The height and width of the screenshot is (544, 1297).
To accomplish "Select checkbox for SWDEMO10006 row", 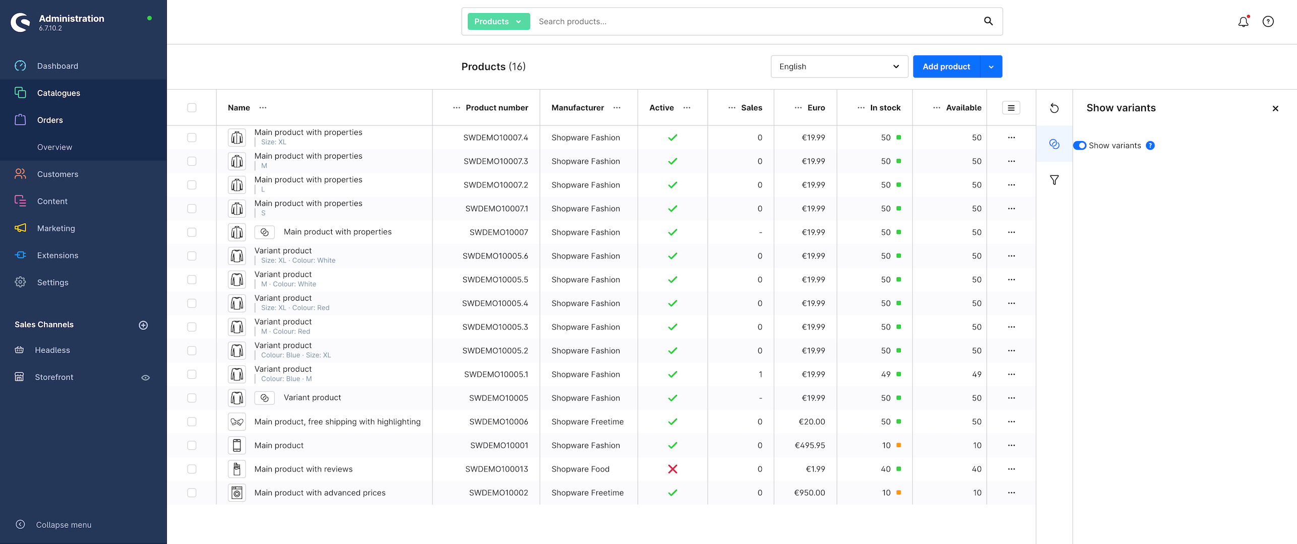I will click(192, 422).
